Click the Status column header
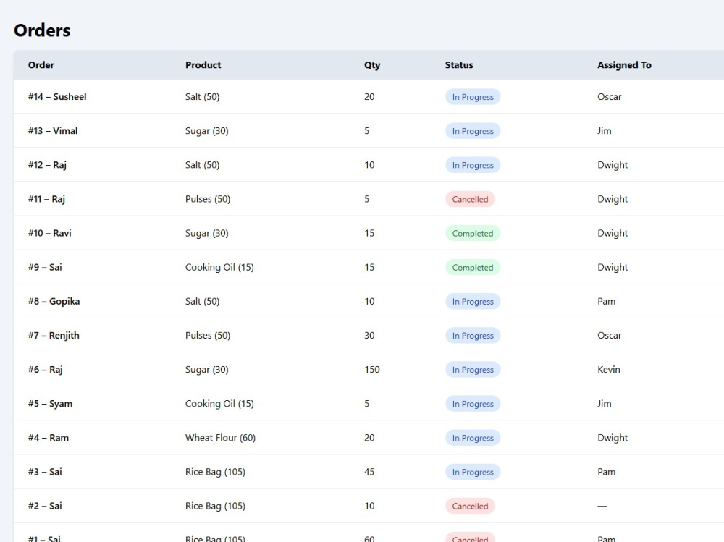This screenshot has height=542, width=724. pos(459,65)
